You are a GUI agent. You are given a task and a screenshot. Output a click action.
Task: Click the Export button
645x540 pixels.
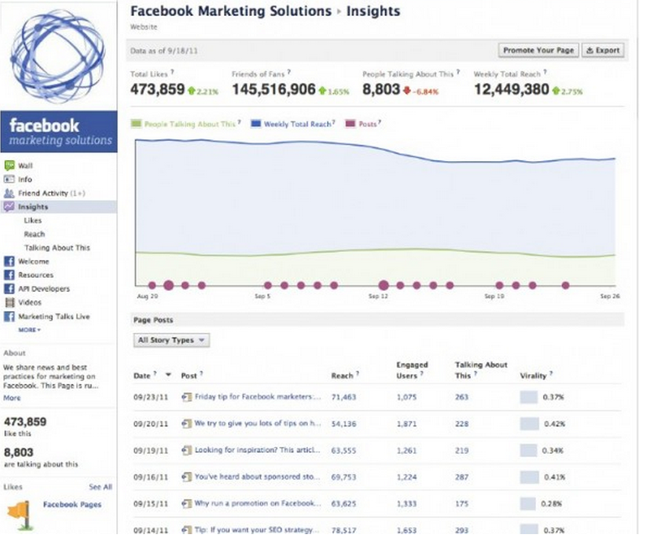[x=608, y=50]
